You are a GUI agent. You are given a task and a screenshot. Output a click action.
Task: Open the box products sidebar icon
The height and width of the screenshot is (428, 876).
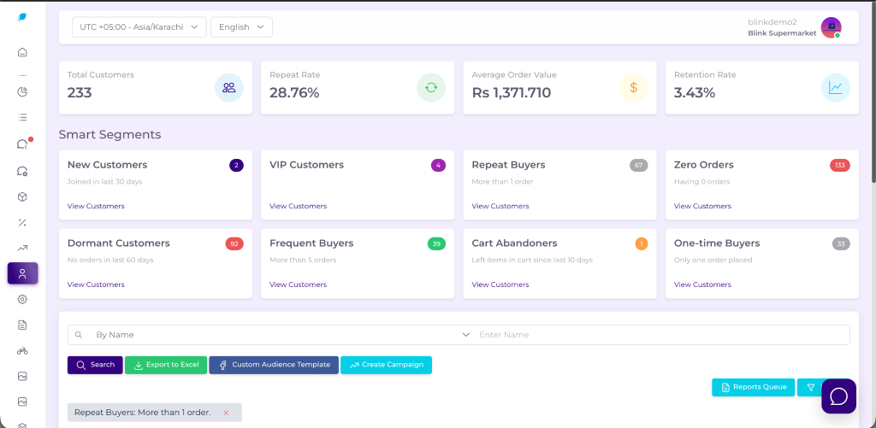pos(22,196)
